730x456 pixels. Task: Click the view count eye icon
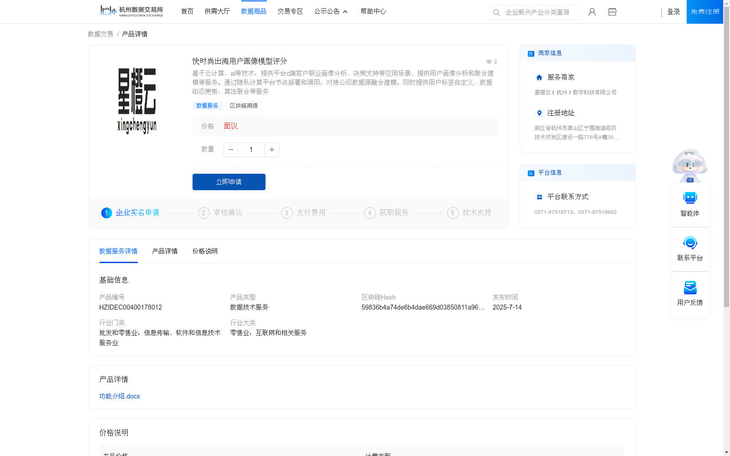click(x=489, y=62)
